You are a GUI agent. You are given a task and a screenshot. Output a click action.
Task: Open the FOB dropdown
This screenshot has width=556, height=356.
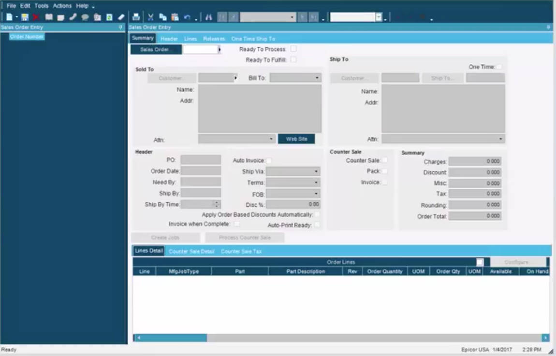317,193
